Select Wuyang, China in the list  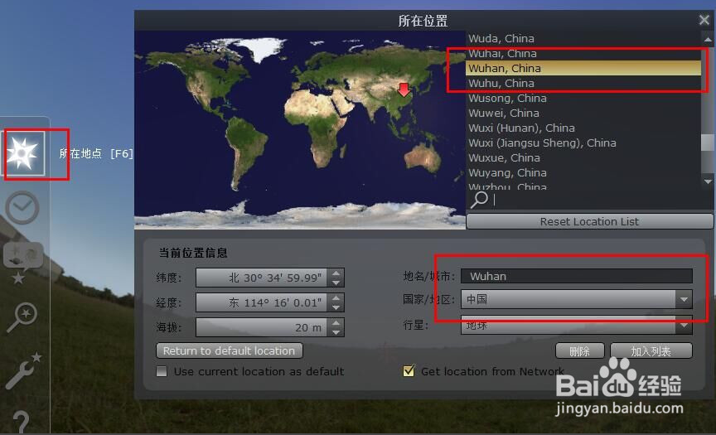[583, 172]
